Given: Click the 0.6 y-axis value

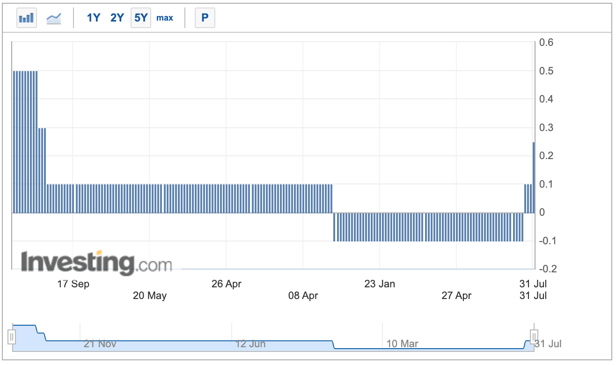Looking at the screenshot, I should (x=546, y=43).
